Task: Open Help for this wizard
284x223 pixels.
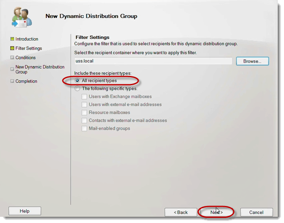Action: pyautogui.click(x=24, y=211)
